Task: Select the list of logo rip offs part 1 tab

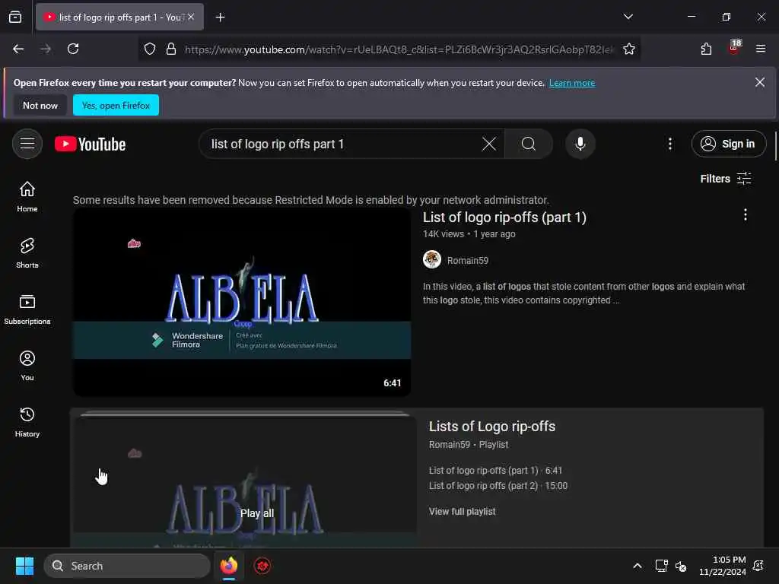Action: [x=119, y=17]
